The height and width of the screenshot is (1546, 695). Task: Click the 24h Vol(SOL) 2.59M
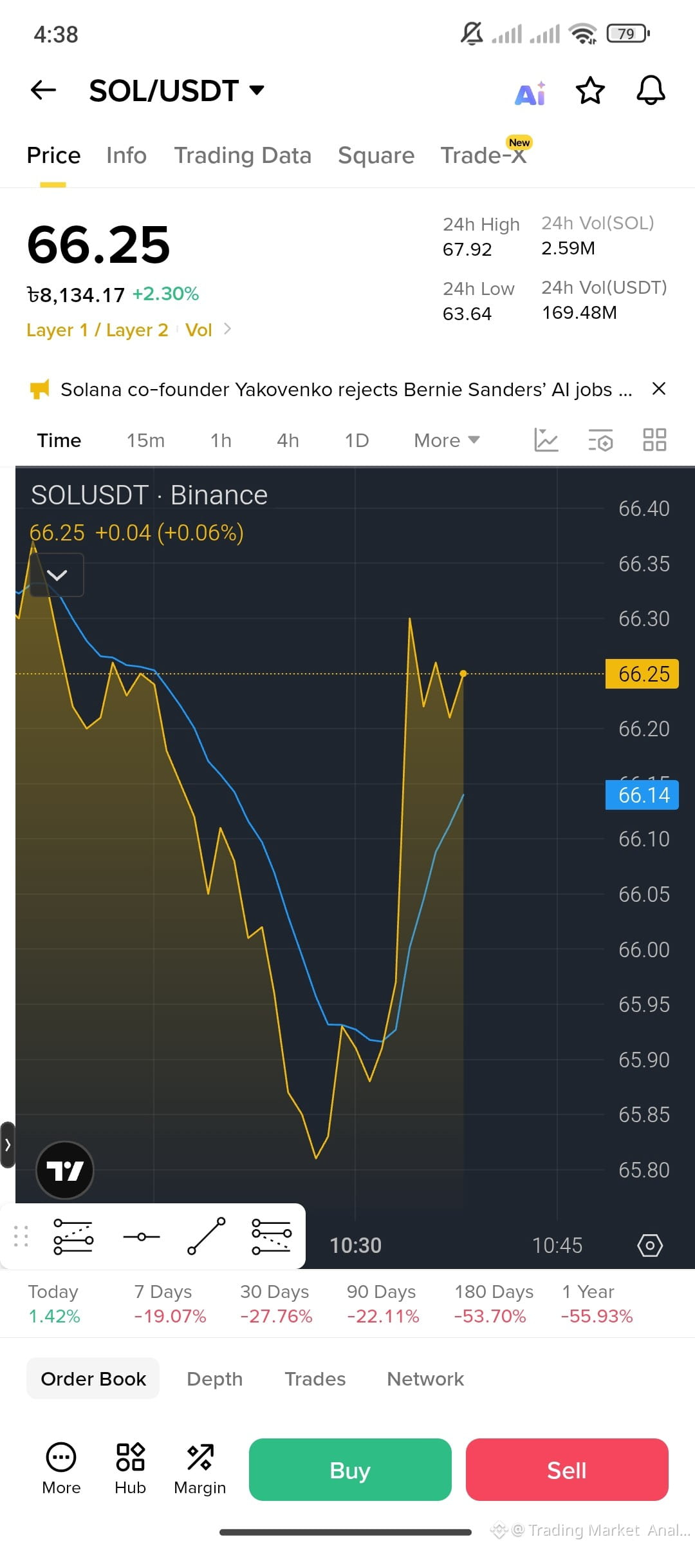tap(568, 248)
